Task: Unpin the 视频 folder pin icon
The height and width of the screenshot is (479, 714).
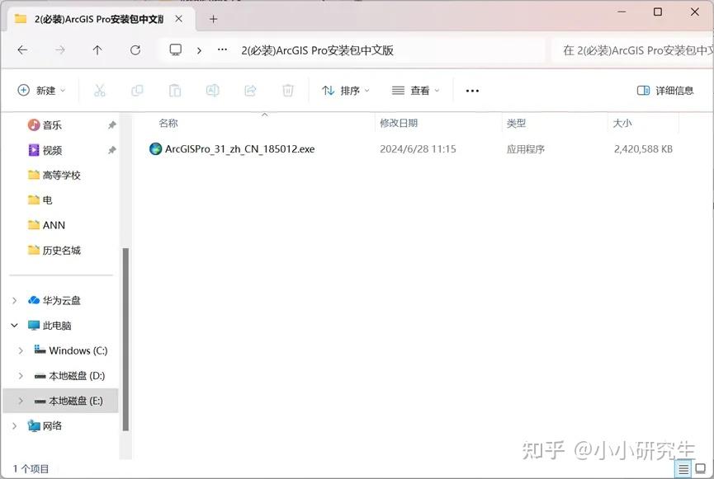Action: [x=112, y=150]
